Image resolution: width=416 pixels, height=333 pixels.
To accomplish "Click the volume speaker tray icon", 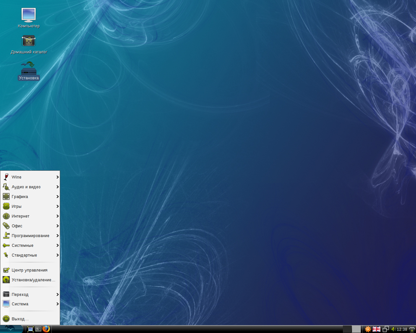I will pyautogui.click(x=393, y=329).
